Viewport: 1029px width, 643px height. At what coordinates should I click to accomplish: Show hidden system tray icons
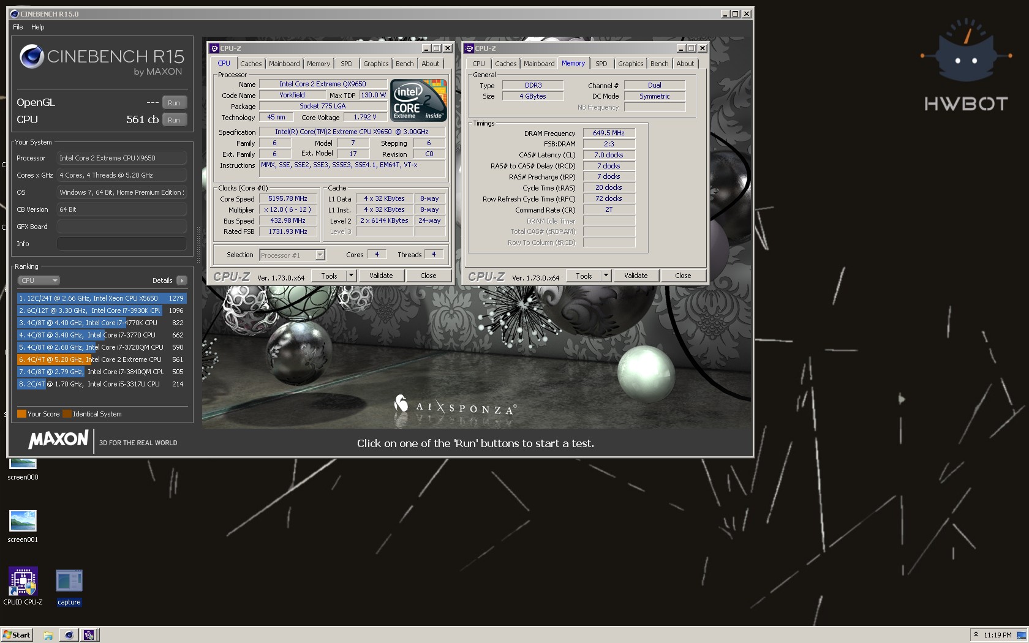point(976,635)
